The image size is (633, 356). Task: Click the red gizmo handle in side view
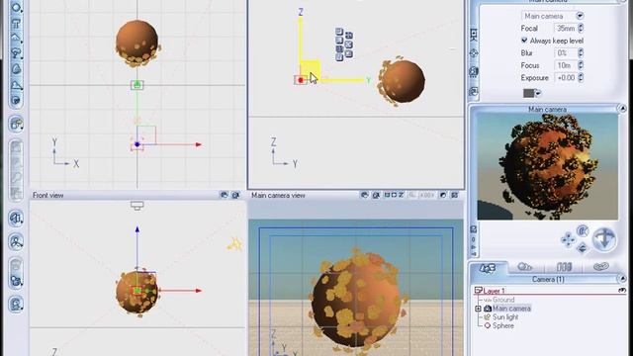pyautogui.click(x=301, y=80)
